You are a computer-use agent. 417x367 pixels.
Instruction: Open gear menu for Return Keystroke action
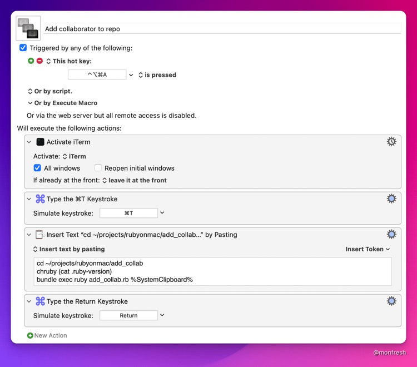(391, 301)
